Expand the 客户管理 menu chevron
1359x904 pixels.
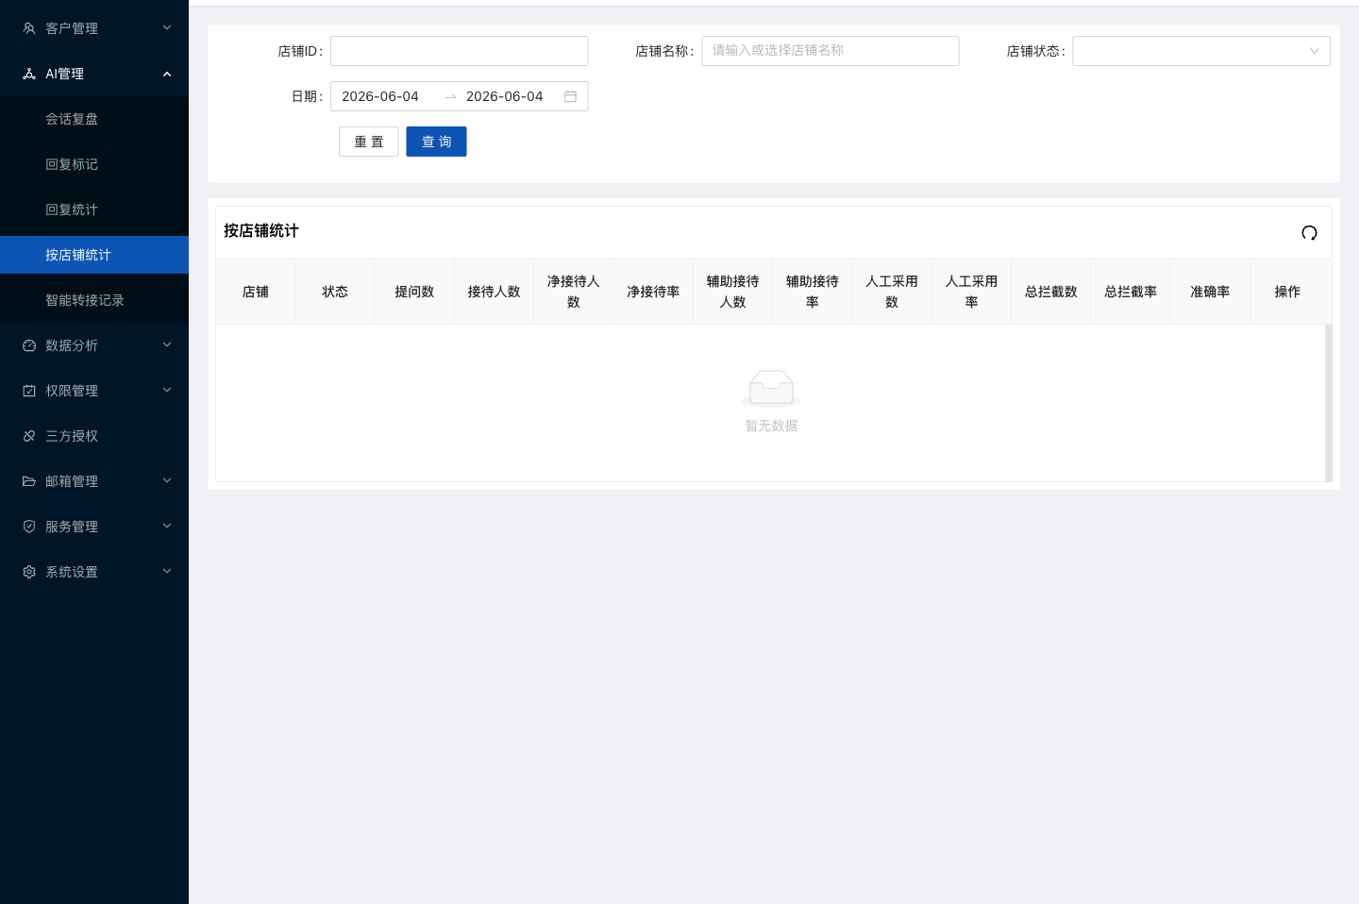pyautogui.click(x=167, y=27)
